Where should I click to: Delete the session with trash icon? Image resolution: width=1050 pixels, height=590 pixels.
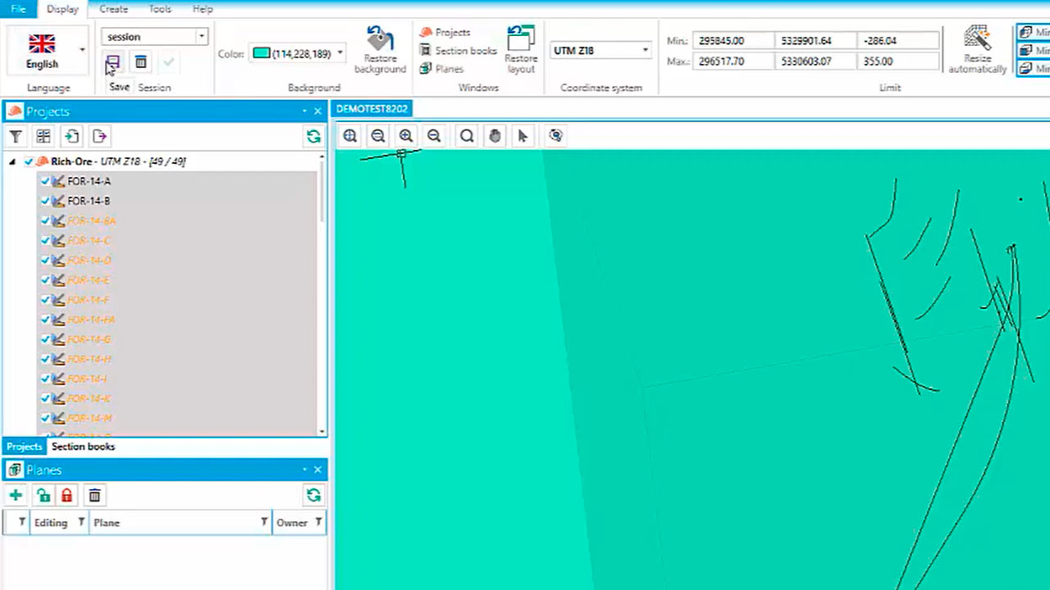pos(141,62)
